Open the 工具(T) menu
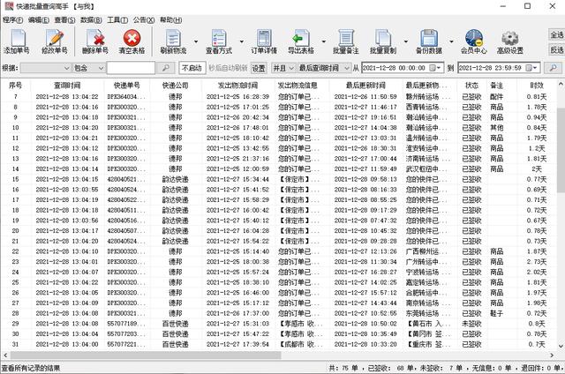 (x=117, y=19)
